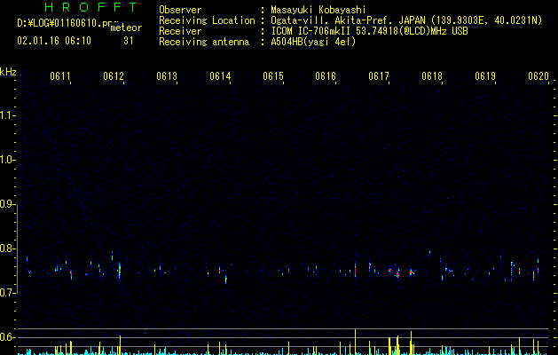Viewport: 558px width, 355px height.
Task: Click the 0619 time axis marker
Action: (485, 76)
